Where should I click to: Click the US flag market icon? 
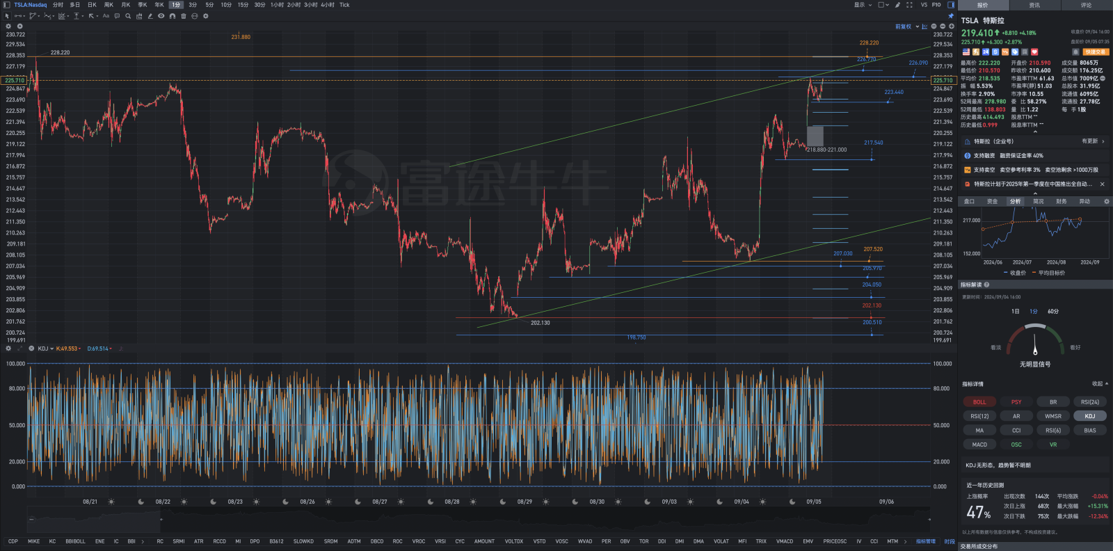coord(966,52)
